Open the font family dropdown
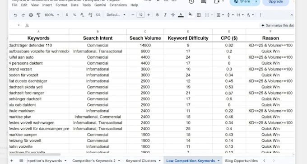This screenshot has height=164, width=307. tap(116, 15)
